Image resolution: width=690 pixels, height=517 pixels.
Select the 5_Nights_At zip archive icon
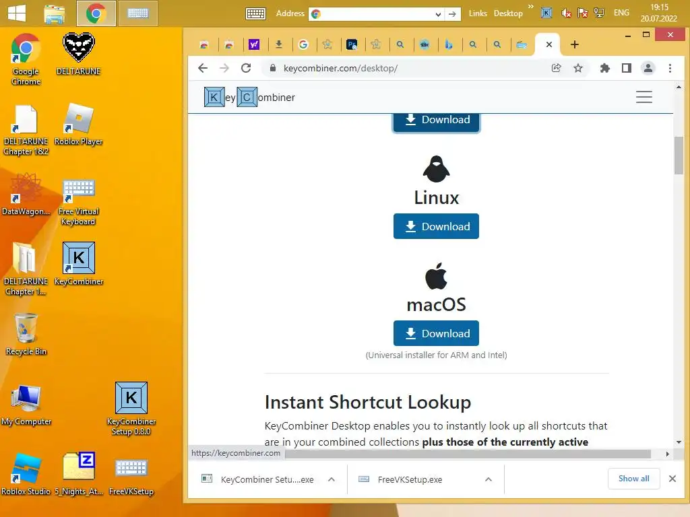click(78, 474)
